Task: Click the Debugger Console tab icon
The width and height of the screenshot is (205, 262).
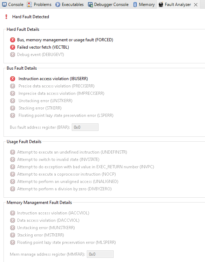Action: [x=90, y=5]
